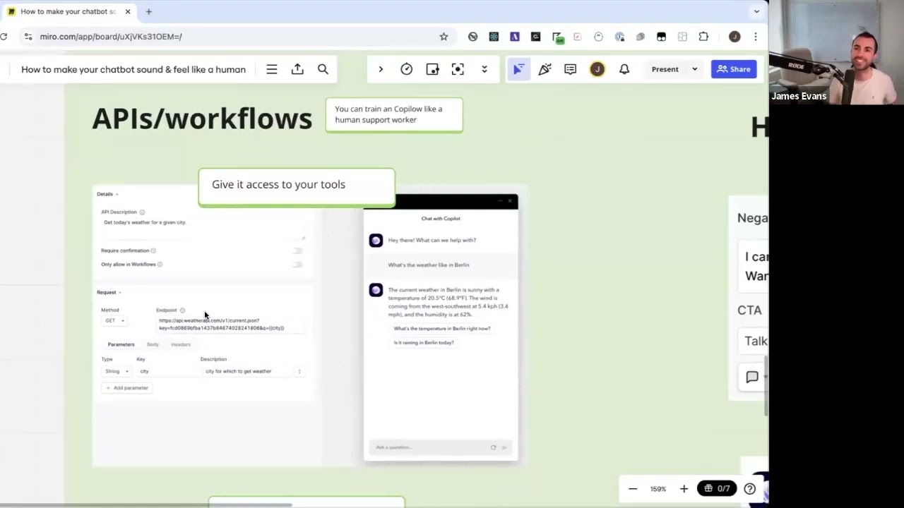
Task: Click the horizontal board scrollbar
Action: pos(146,505)
